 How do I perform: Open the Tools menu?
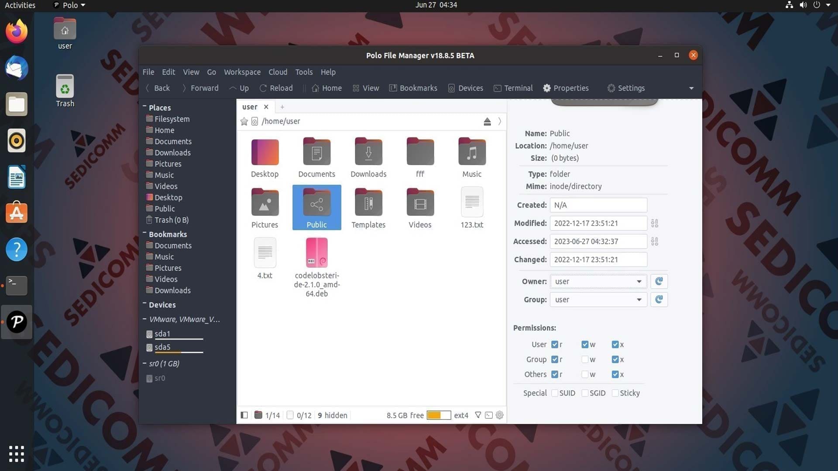coord(304,72)
